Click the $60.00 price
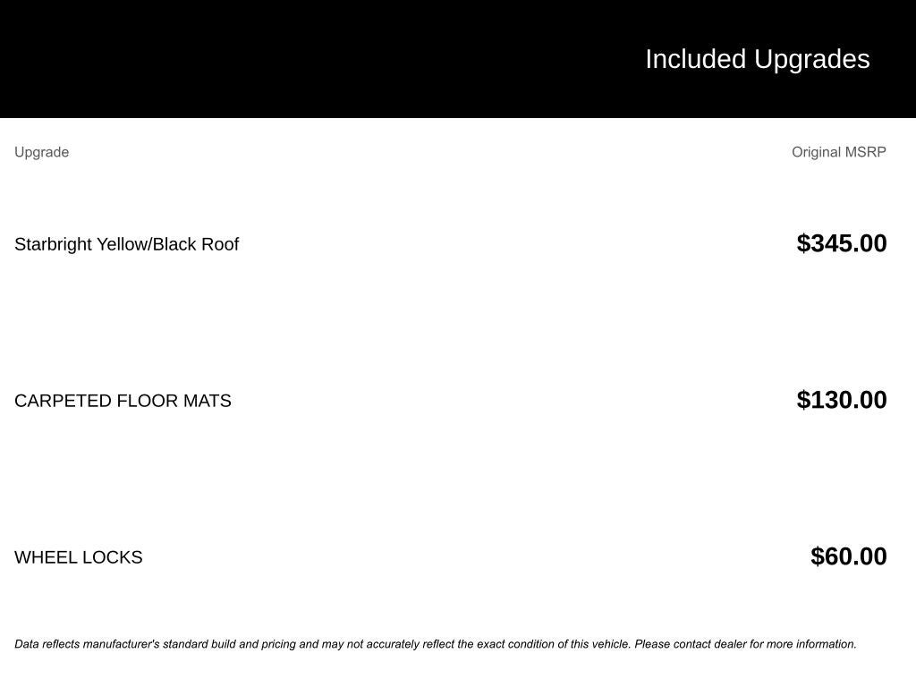This screenshot has width=916, height=687. [848, 556]
